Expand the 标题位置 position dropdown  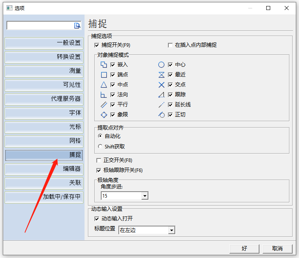[x=171, y=230]
